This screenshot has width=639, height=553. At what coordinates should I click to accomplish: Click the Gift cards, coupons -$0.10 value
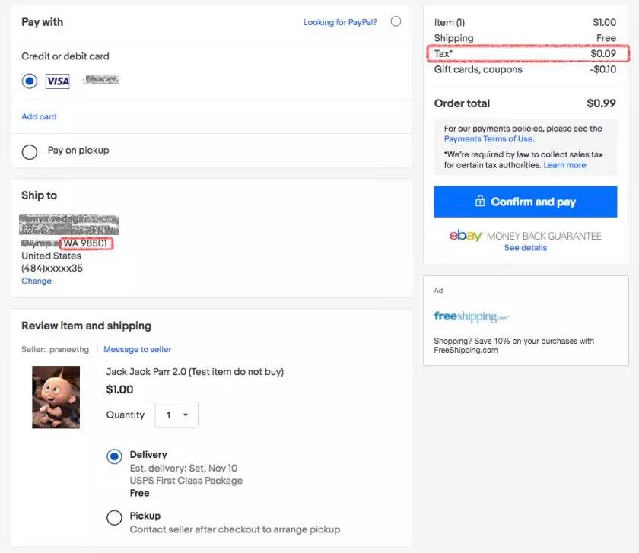coord(602,69)
